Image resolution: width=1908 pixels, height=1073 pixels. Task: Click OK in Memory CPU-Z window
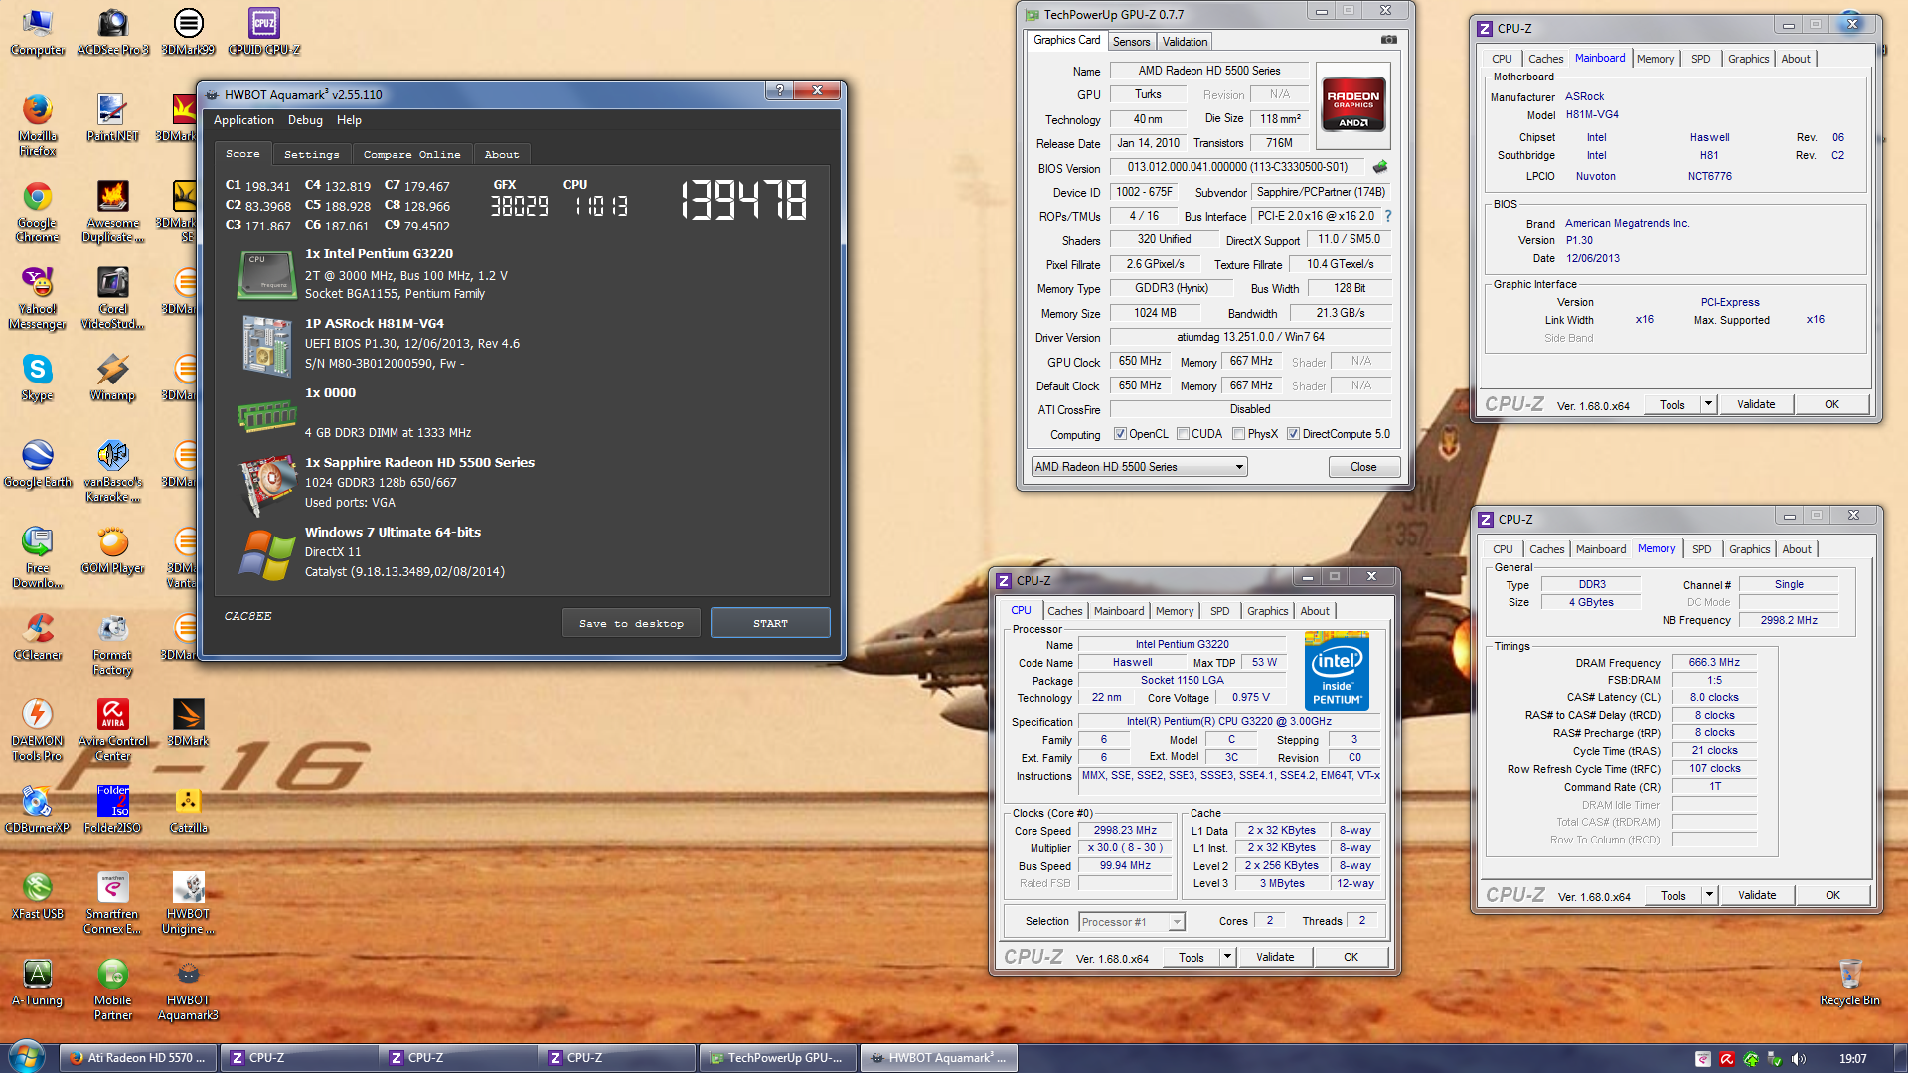(1832, 895)
